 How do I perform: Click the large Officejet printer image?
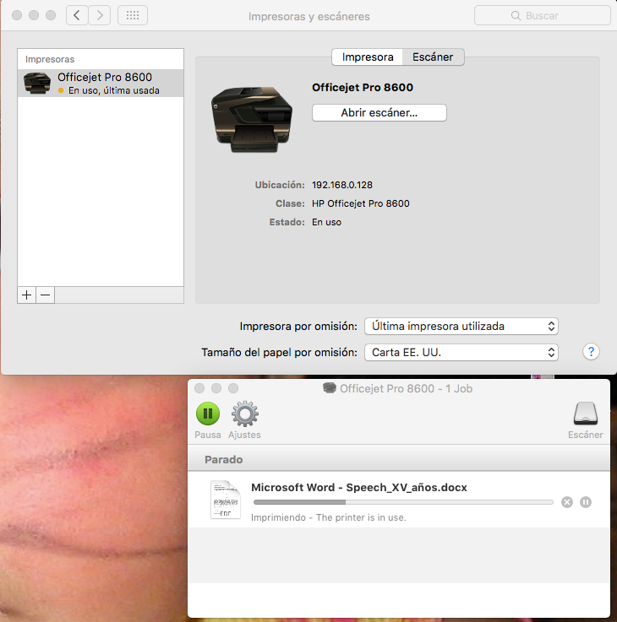pyautogui.click(x=252, y=119)
